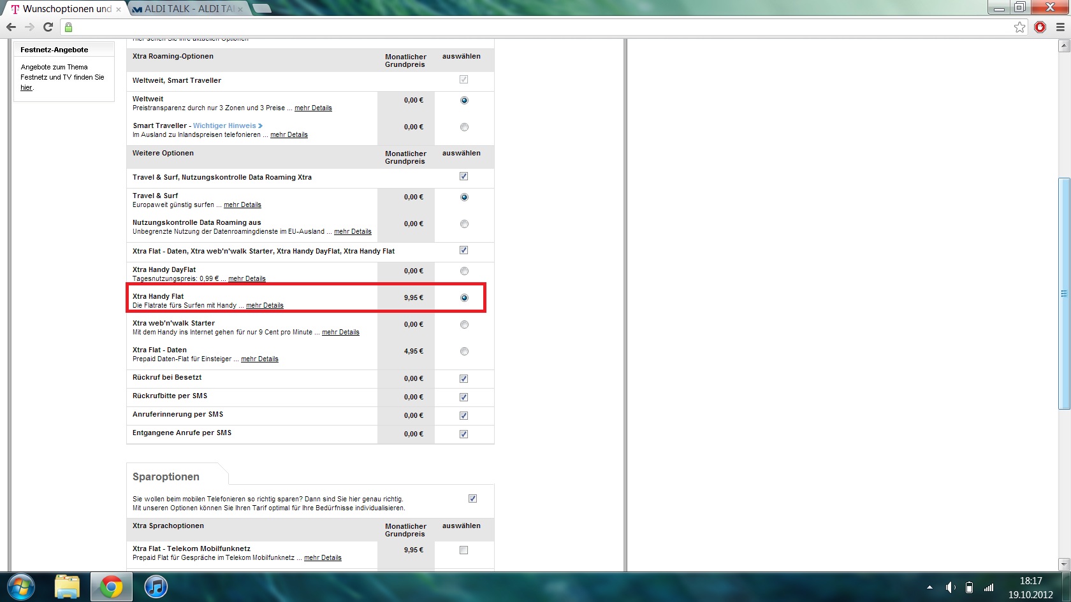Viewport: 1071px width, 602px height.
Task: Select the Xtra Handy Flat radio button
Action: pos(464,297)
